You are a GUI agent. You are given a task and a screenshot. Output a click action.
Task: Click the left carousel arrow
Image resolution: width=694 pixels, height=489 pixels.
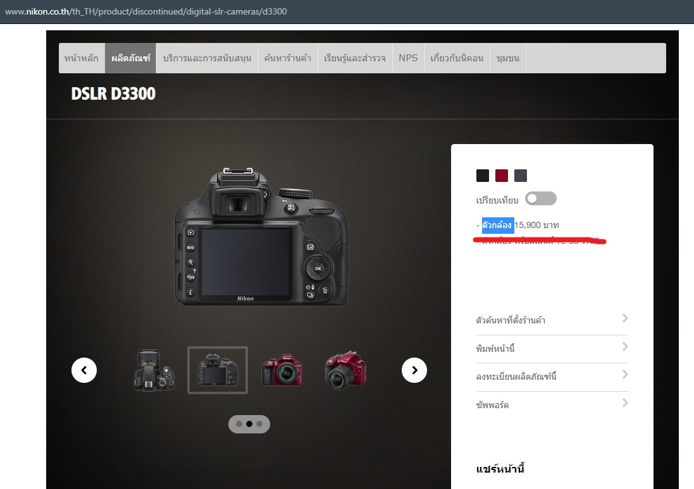coord(84,370)
